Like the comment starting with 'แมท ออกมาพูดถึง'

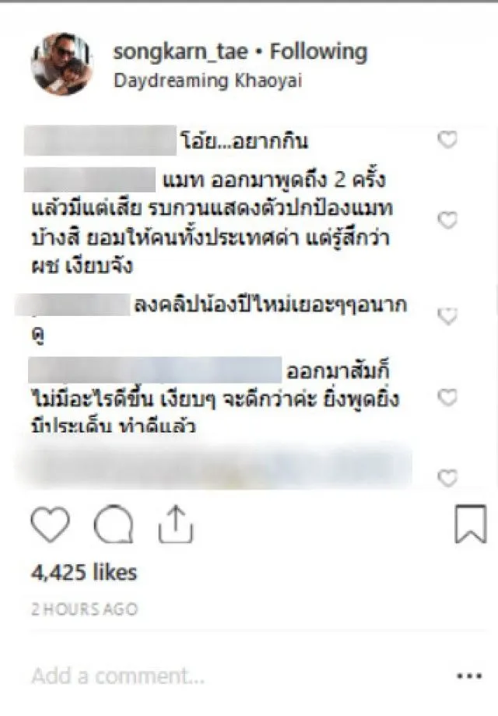[447, 220]
